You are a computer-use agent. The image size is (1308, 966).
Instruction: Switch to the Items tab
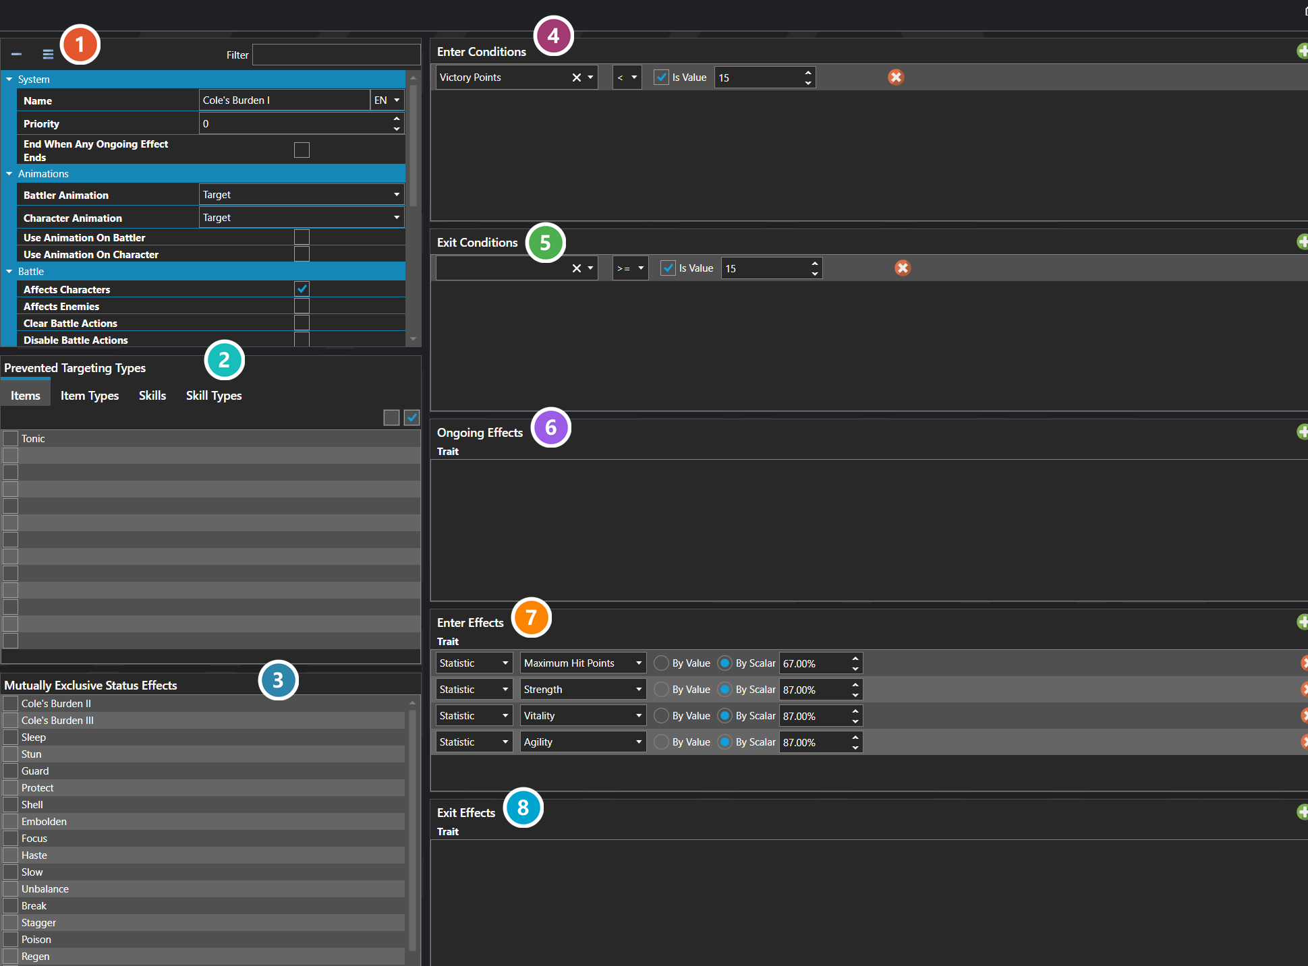point(26,396)
